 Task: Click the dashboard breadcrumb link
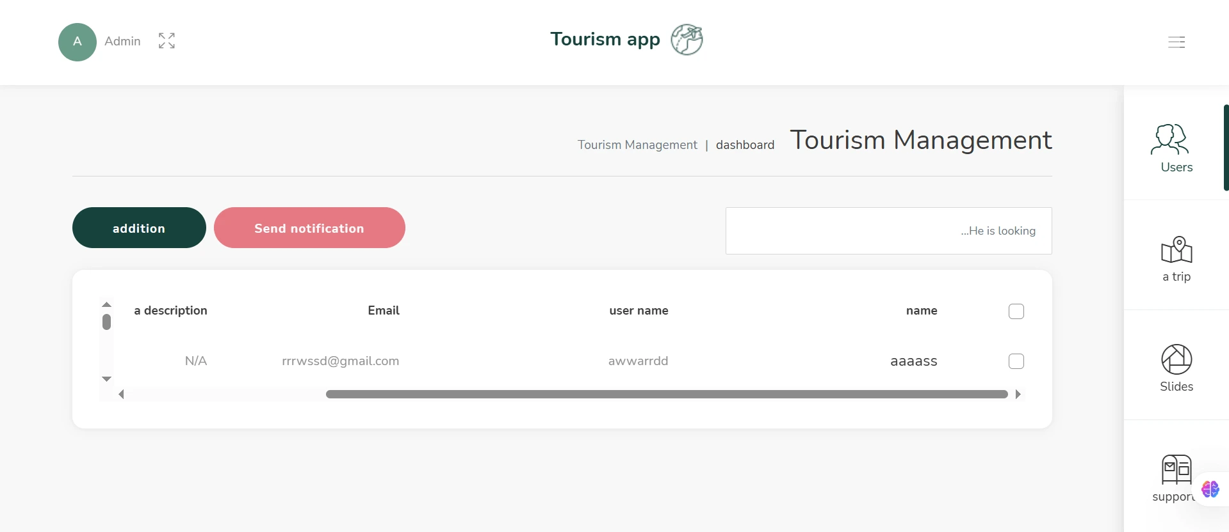pos(745,145)
